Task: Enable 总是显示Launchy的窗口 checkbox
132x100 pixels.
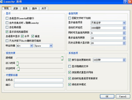Action: (7, 18)
